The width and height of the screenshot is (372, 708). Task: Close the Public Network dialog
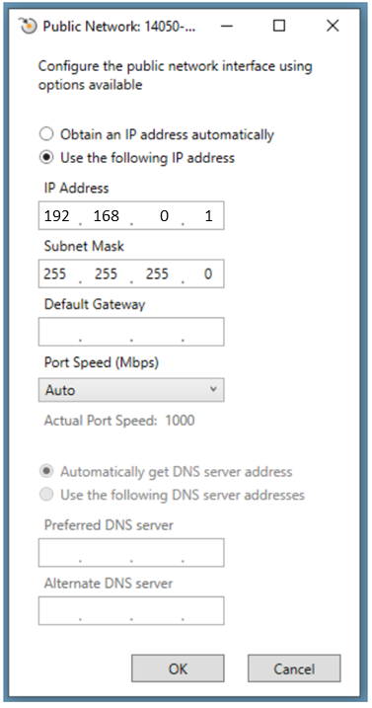point(333,26)
